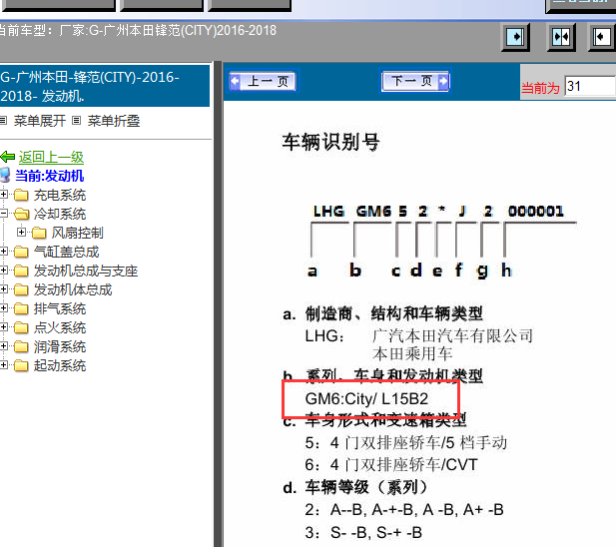Screen dimensions: 616x547
Task: Click the folder icon next to 点火系统
Action: coord(21,327)
